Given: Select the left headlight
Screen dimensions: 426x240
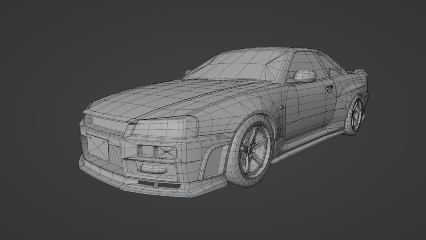Looking at the screenshot, I should point(104,121).
